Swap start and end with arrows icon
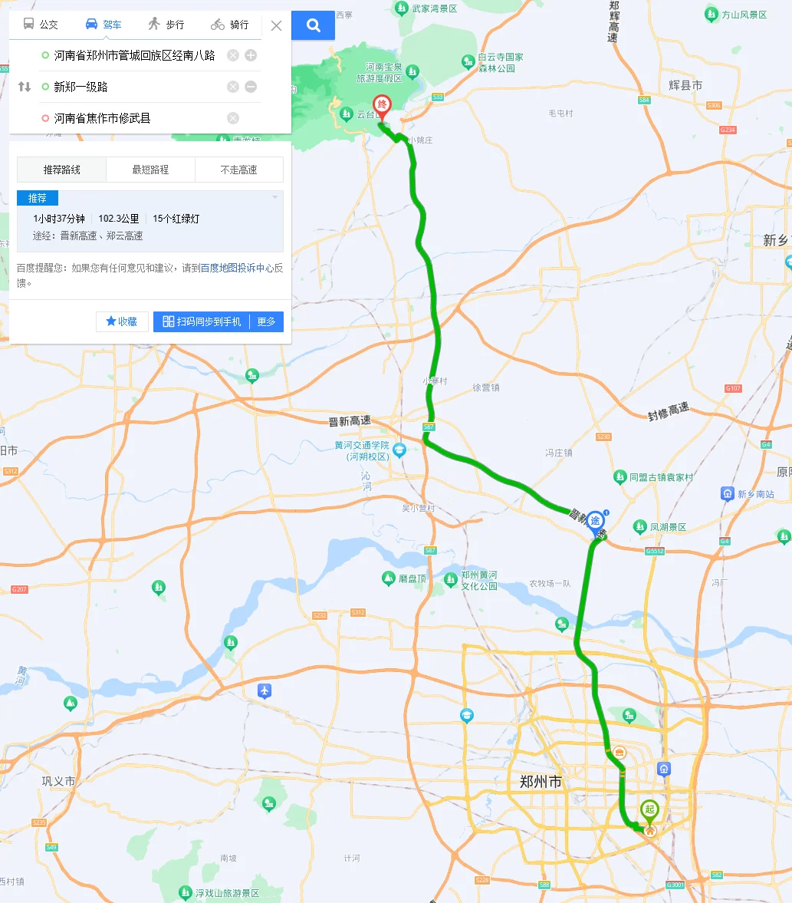The image size is (792, 903). point(25,87)
